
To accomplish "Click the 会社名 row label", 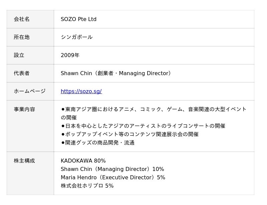I will pyautogui.click(x=22, y=19).
